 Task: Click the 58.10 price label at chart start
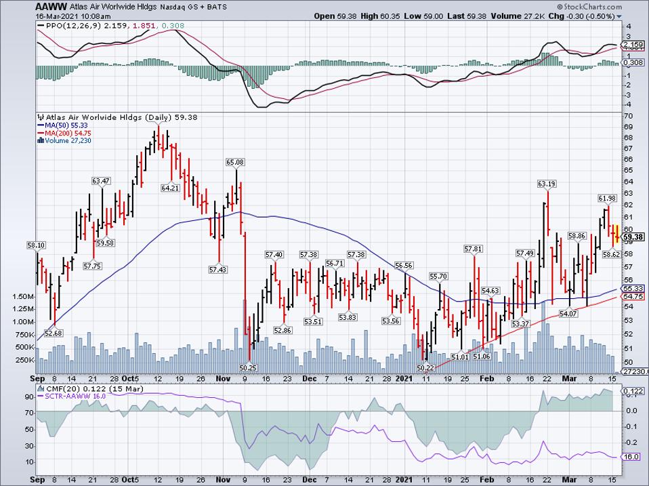36,245
